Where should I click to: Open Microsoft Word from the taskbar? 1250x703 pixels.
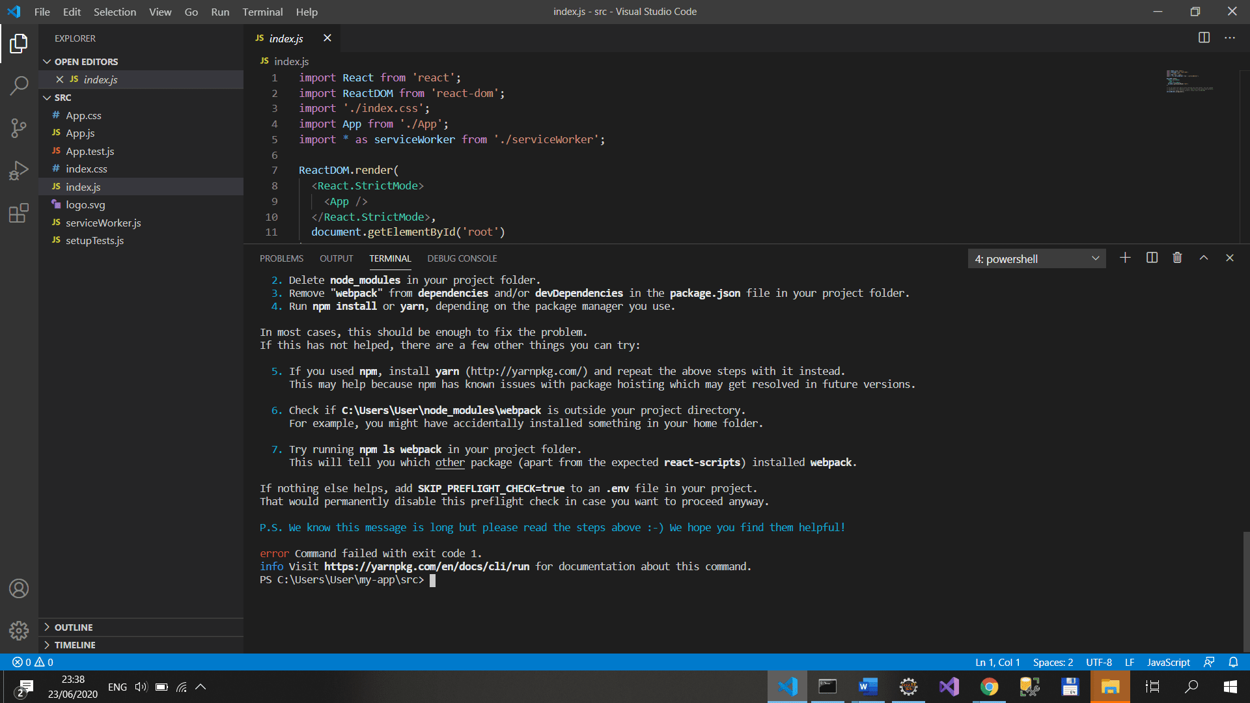click(868, 687)
